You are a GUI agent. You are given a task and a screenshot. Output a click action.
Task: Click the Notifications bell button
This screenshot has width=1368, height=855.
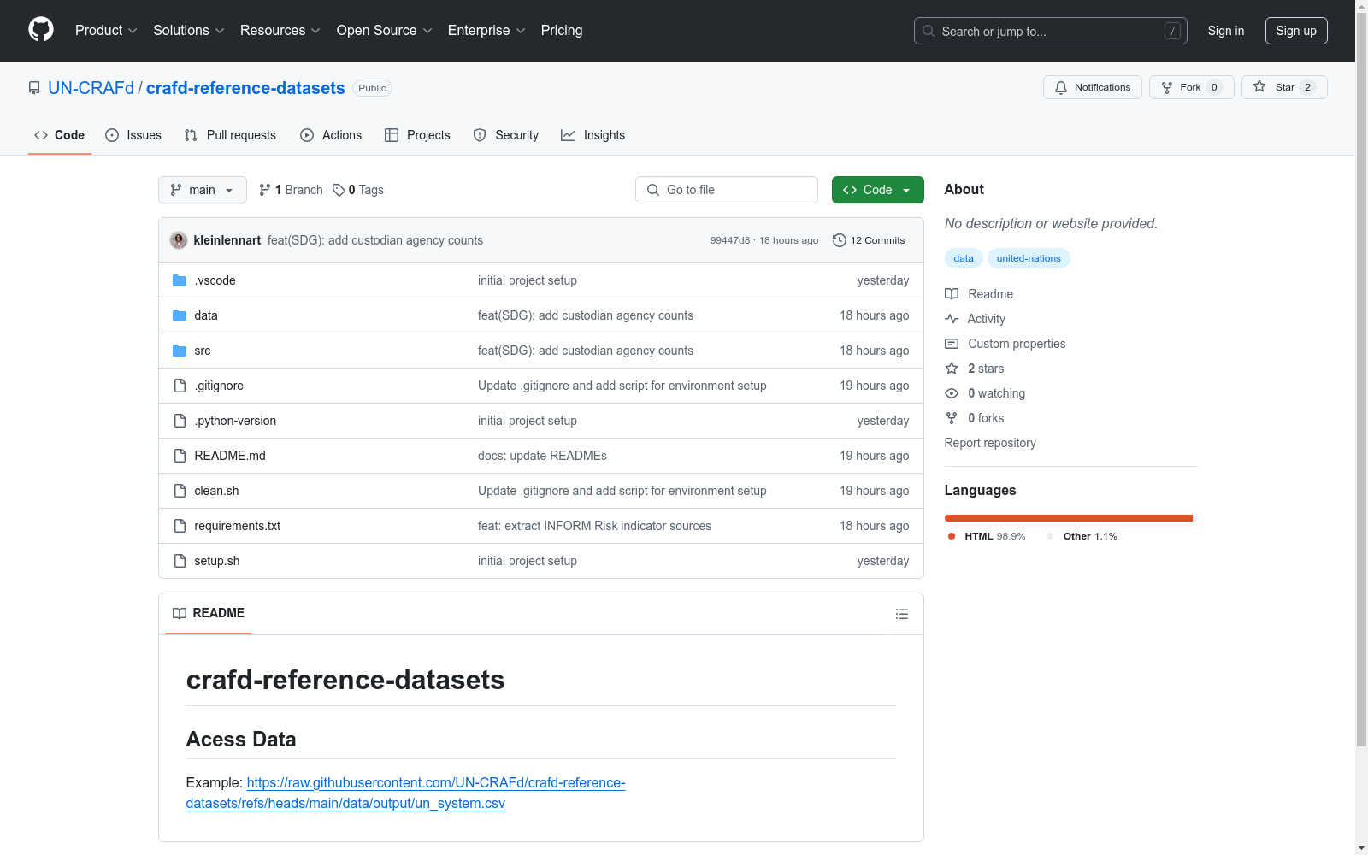(x=1092, y=87)
